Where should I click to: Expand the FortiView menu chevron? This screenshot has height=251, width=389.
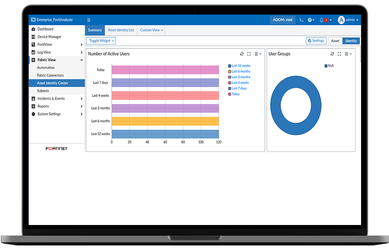point(81,45)
